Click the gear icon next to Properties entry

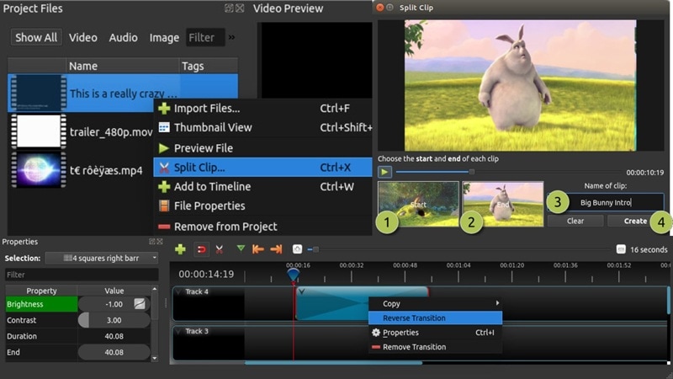[376, 332]
